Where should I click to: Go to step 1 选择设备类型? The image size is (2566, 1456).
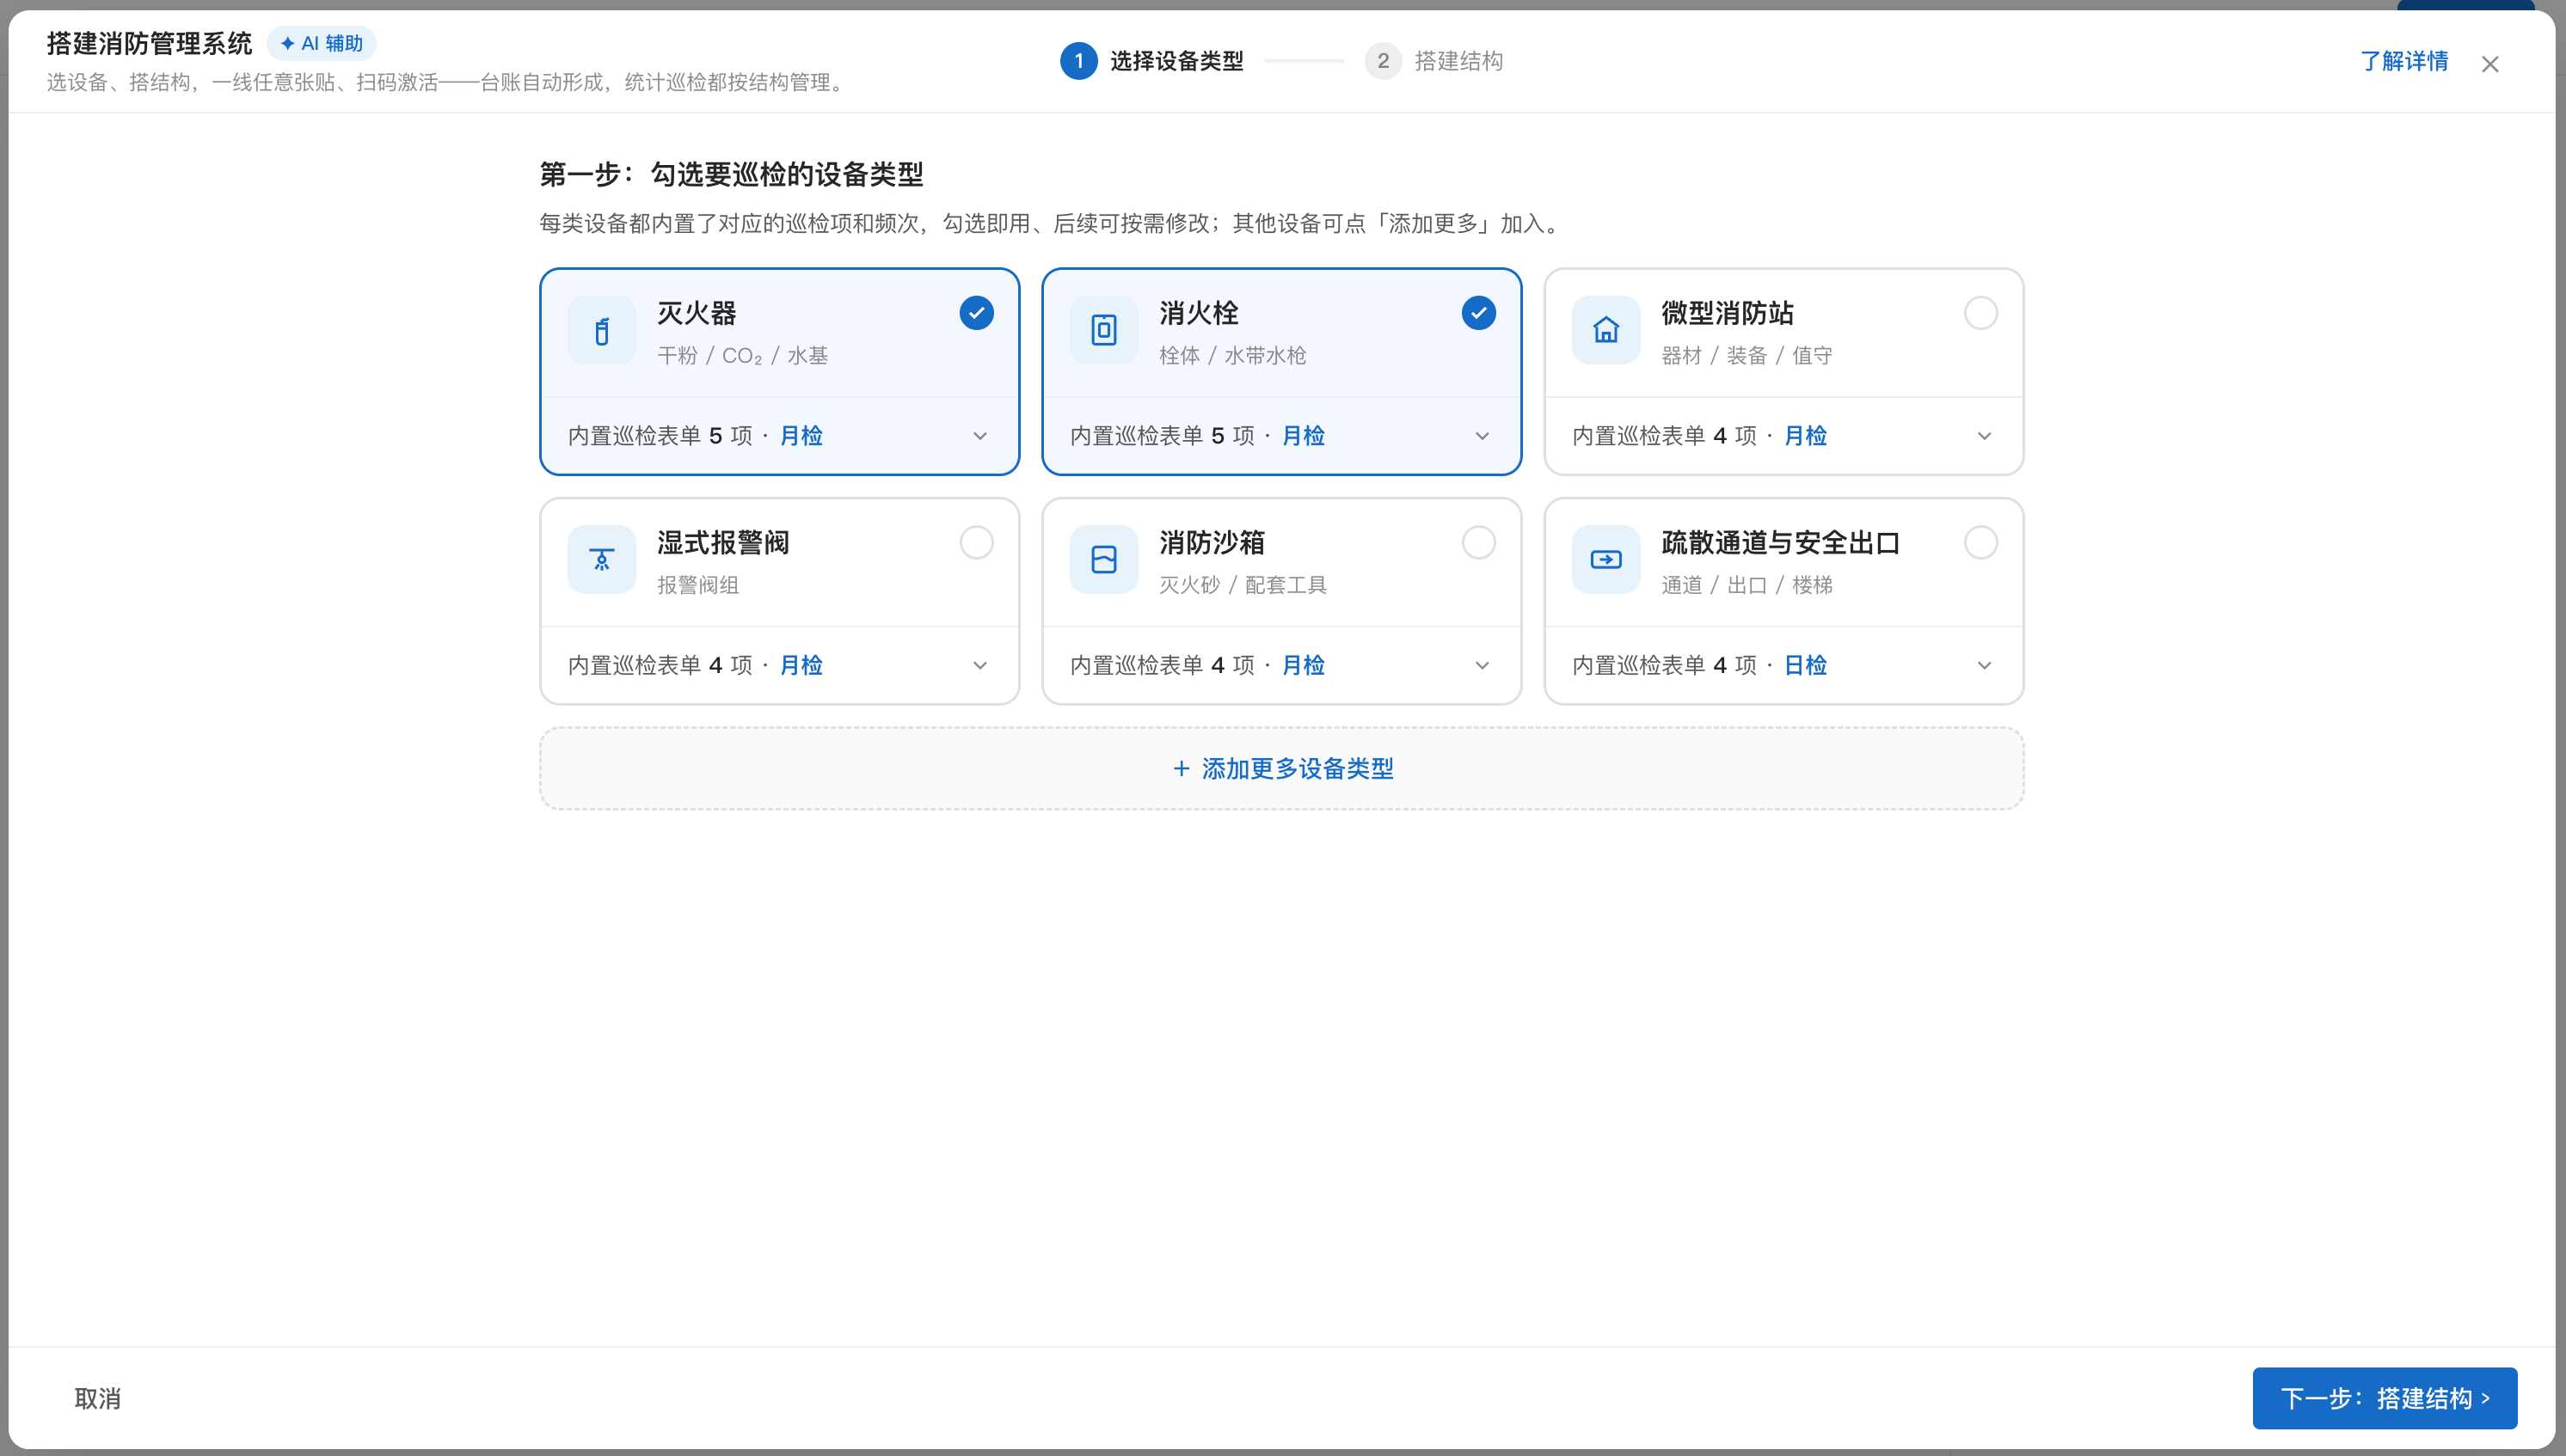pyautogui.click(x=1151, y=61)
